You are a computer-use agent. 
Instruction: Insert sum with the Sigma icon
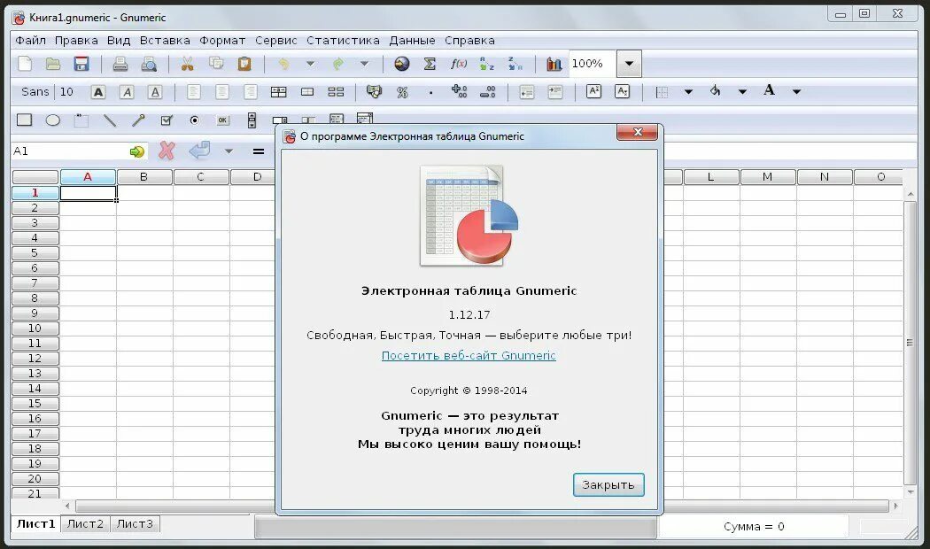[x=430, y=64]
